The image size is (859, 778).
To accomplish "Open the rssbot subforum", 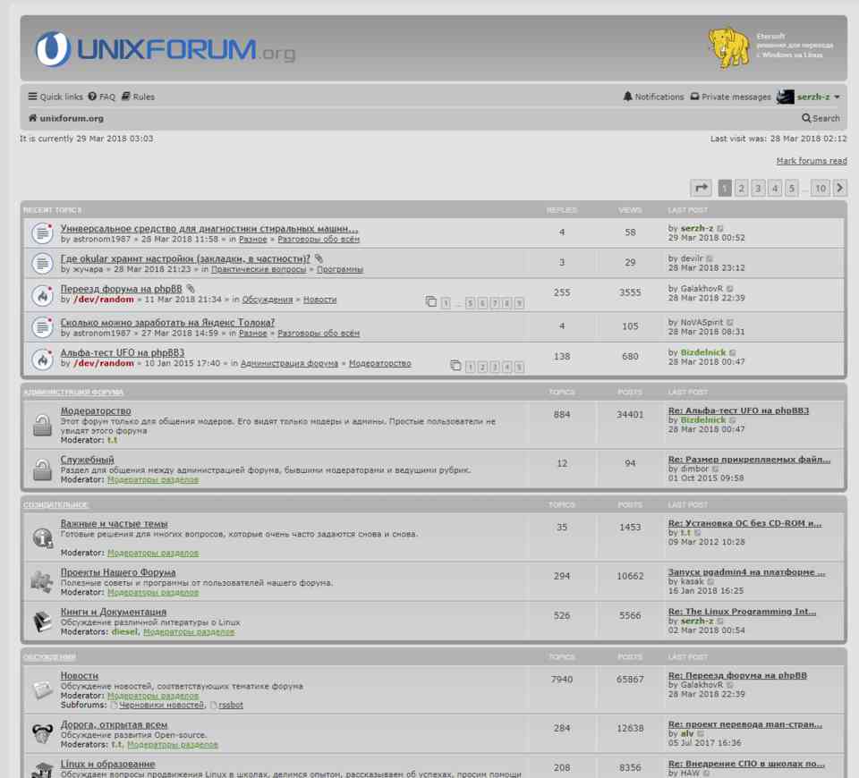I will click(x=230, y=705).
